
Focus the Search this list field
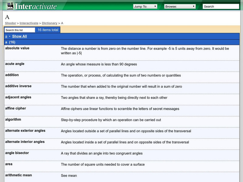(x=20, y=30)
